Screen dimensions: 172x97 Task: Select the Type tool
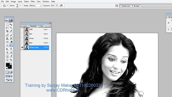click(x=11, y=49)
